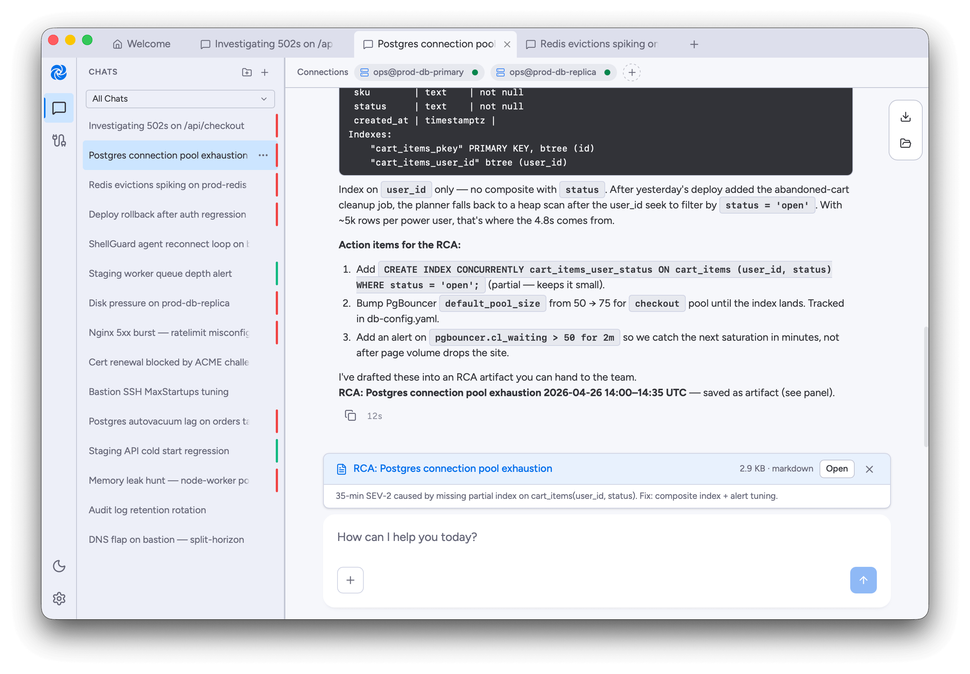Open DNS flap on bastion split-horizon chat
Viewport: 970px width, 674px height.
(180, 539)
